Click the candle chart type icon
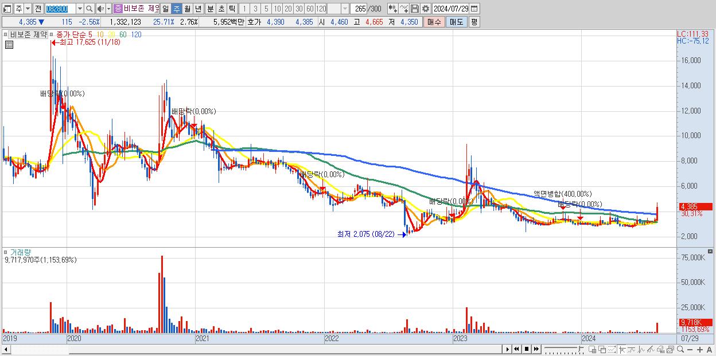This screenshot has width=716, height=356. tap(393, 9)
